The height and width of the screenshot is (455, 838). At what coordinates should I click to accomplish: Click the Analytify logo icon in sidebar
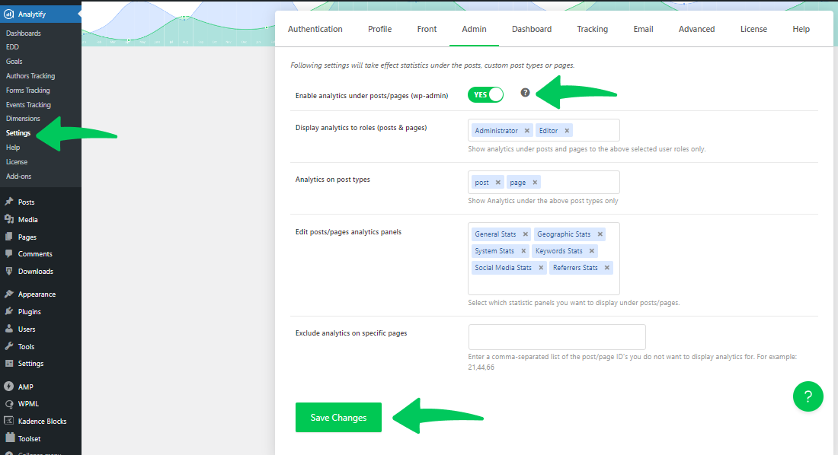(x=8, y=14)
